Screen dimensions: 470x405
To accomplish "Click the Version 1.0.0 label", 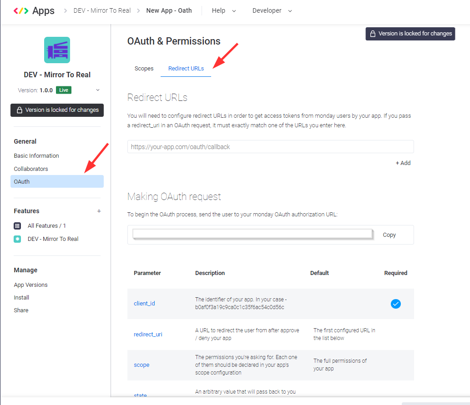I will [x=35, y=90].
